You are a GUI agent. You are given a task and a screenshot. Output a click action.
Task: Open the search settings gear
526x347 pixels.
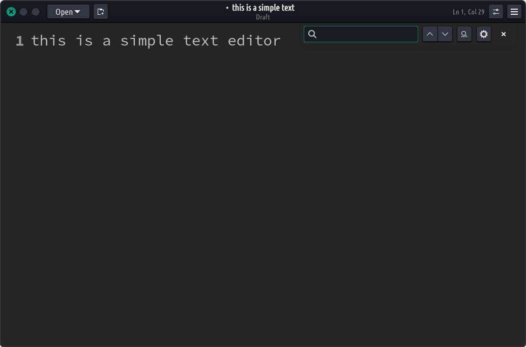[x=483, y=34]
